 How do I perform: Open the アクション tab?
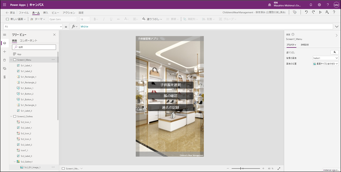click(69, 13)
